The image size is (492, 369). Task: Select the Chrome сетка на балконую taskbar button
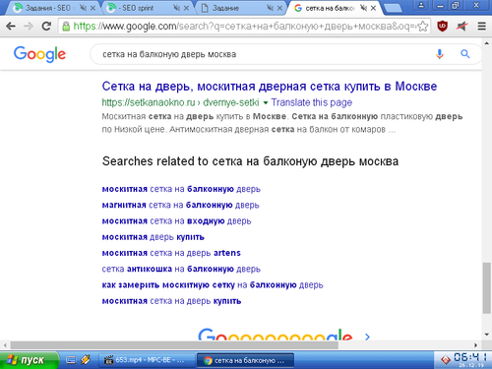tap(245, 360)
